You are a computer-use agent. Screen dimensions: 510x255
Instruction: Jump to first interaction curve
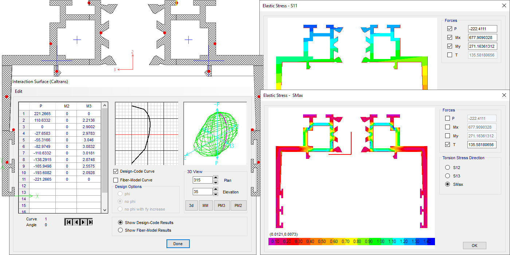point(68,222)
